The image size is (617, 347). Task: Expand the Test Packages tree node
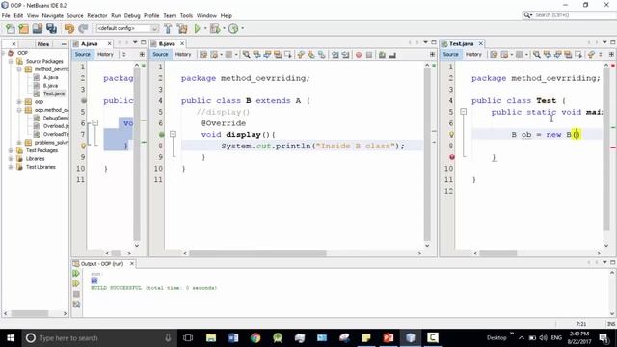11,150
